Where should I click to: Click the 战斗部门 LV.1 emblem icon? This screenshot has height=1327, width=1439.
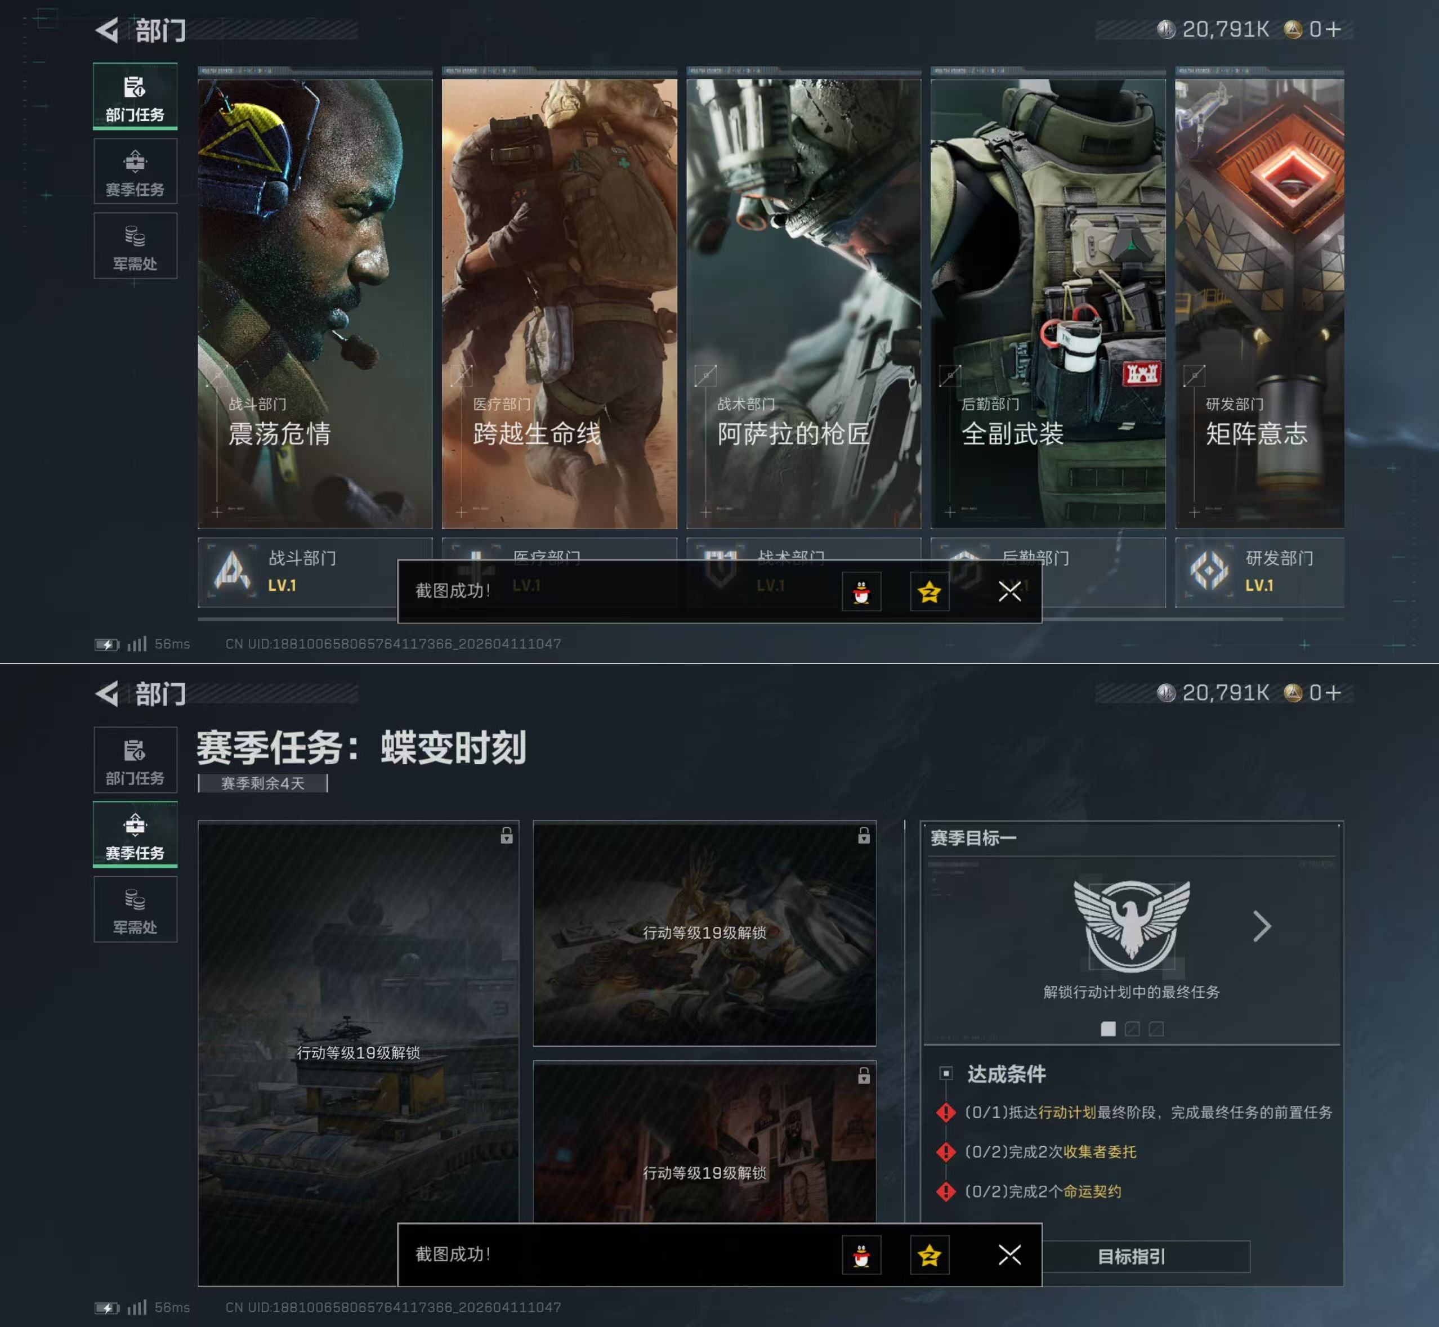232,572
